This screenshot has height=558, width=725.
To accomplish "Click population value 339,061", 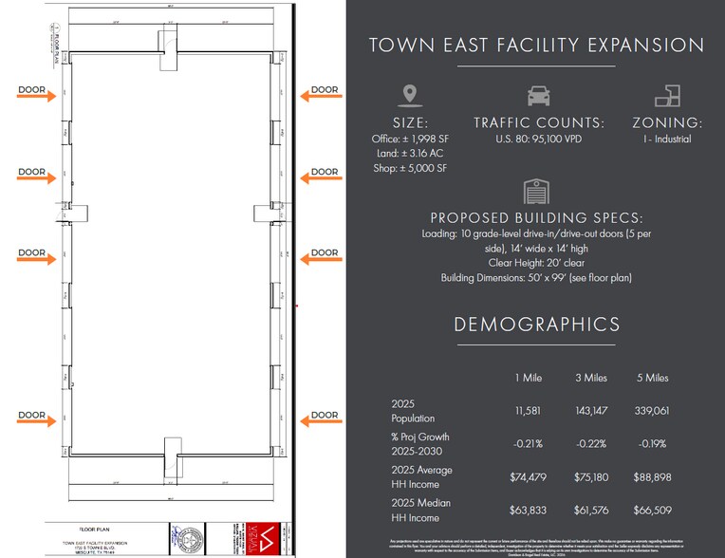I will pos(652,411).
